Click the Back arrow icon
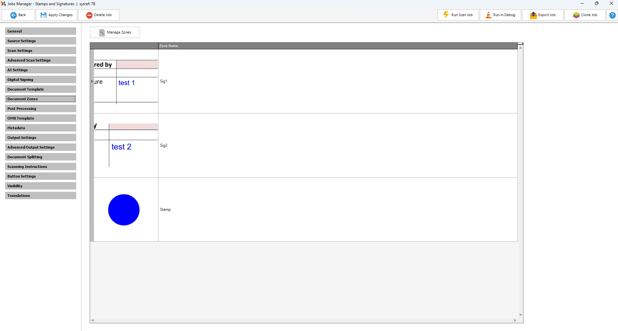618x331 pixels. pyautogui.click(x=14, y=15)
